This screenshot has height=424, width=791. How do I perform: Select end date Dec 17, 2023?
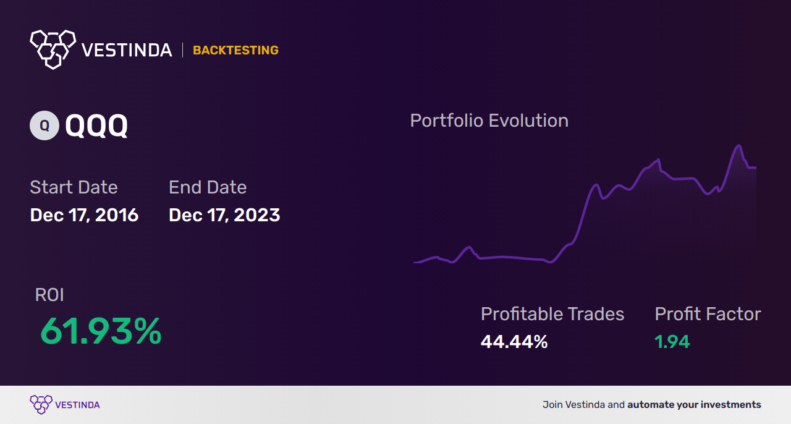[224, 215]
